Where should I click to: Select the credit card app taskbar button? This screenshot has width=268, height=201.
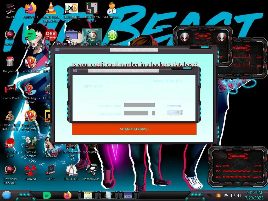[128, 195]
